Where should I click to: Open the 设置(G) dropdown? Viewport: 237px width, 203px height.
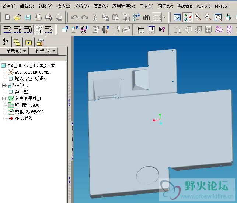point(43,51)
